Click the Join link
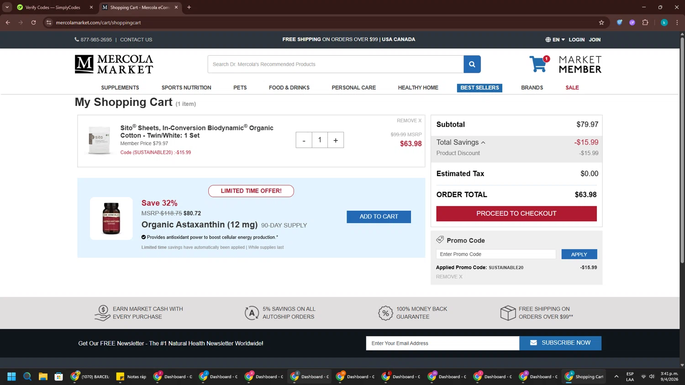Image resolution: width=685 pixels, height=385 pixels. pos(595,40)
